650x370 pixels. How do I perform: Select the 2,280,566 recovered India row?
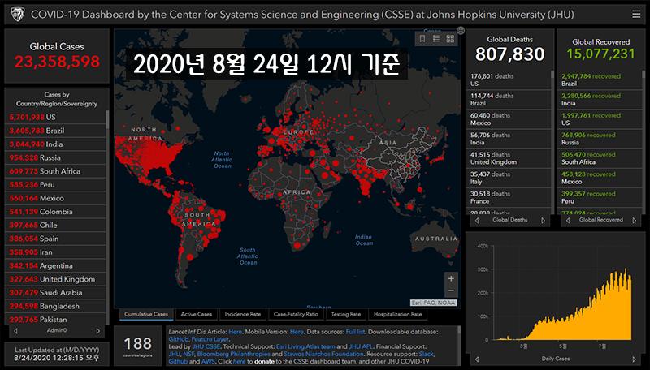click(x=600, y=99)
